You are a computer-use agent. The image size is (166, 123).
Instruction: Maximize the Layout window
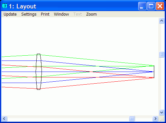pos(151,6)
